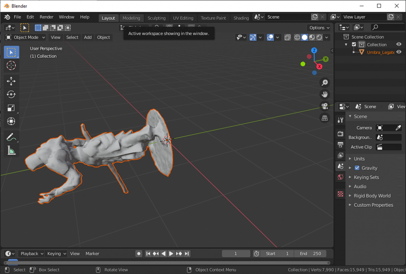Disable the Collection checkbox in the outliner
406x274 pixels.
tap(354, 44)
